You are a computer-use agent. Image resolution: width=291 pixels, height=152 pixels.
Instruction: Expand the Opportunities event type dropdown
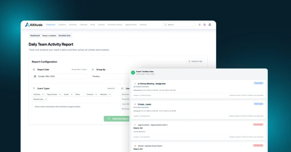pos(53,94)
